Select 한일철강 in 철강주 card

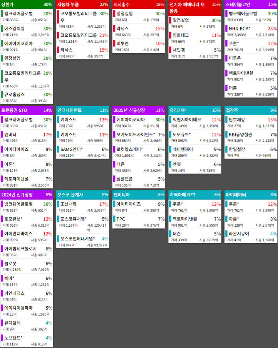point(251,152)
